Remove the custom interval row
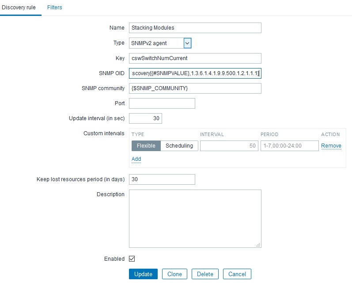The image size is (352, 285). coord(331,146)
